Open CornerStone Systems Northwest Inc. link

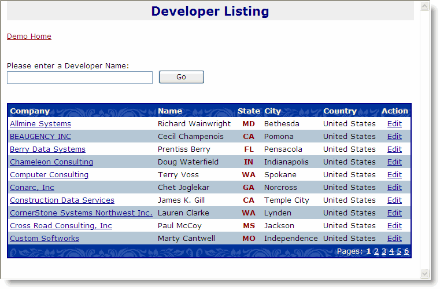(x=81, y=213)
